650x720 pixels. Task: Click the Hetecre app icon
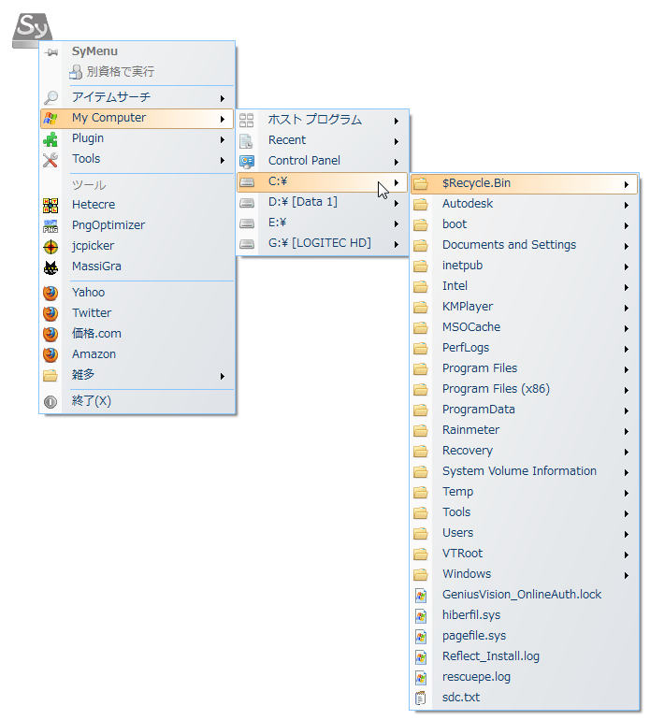pos(51,206)
